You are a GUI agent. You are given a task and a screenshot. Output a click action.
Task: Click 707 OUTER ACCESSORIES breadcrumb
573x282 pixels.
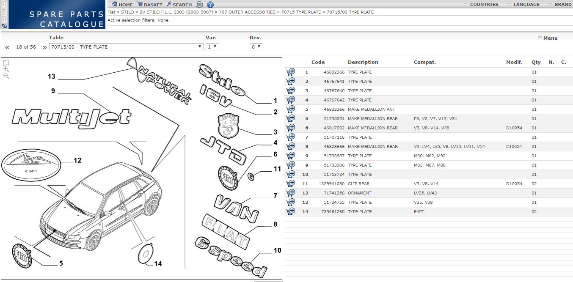pos(248,12)
